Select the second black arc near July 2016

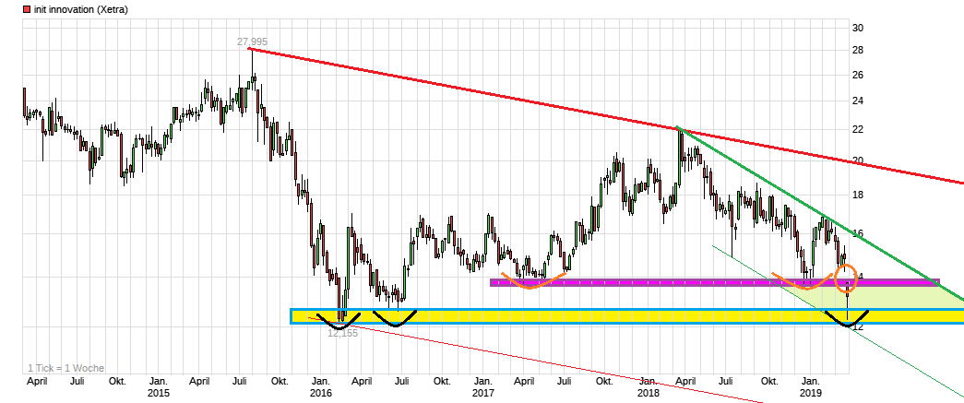coord(395,321)
